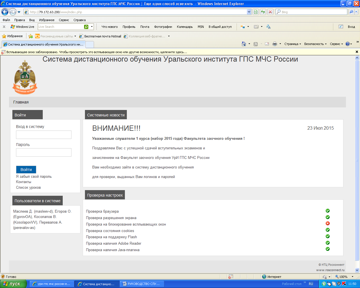Click the Рабочий стол taskbar toolbar
The height and width of the screenshot is (288, 360).
[x=292, y=284]
